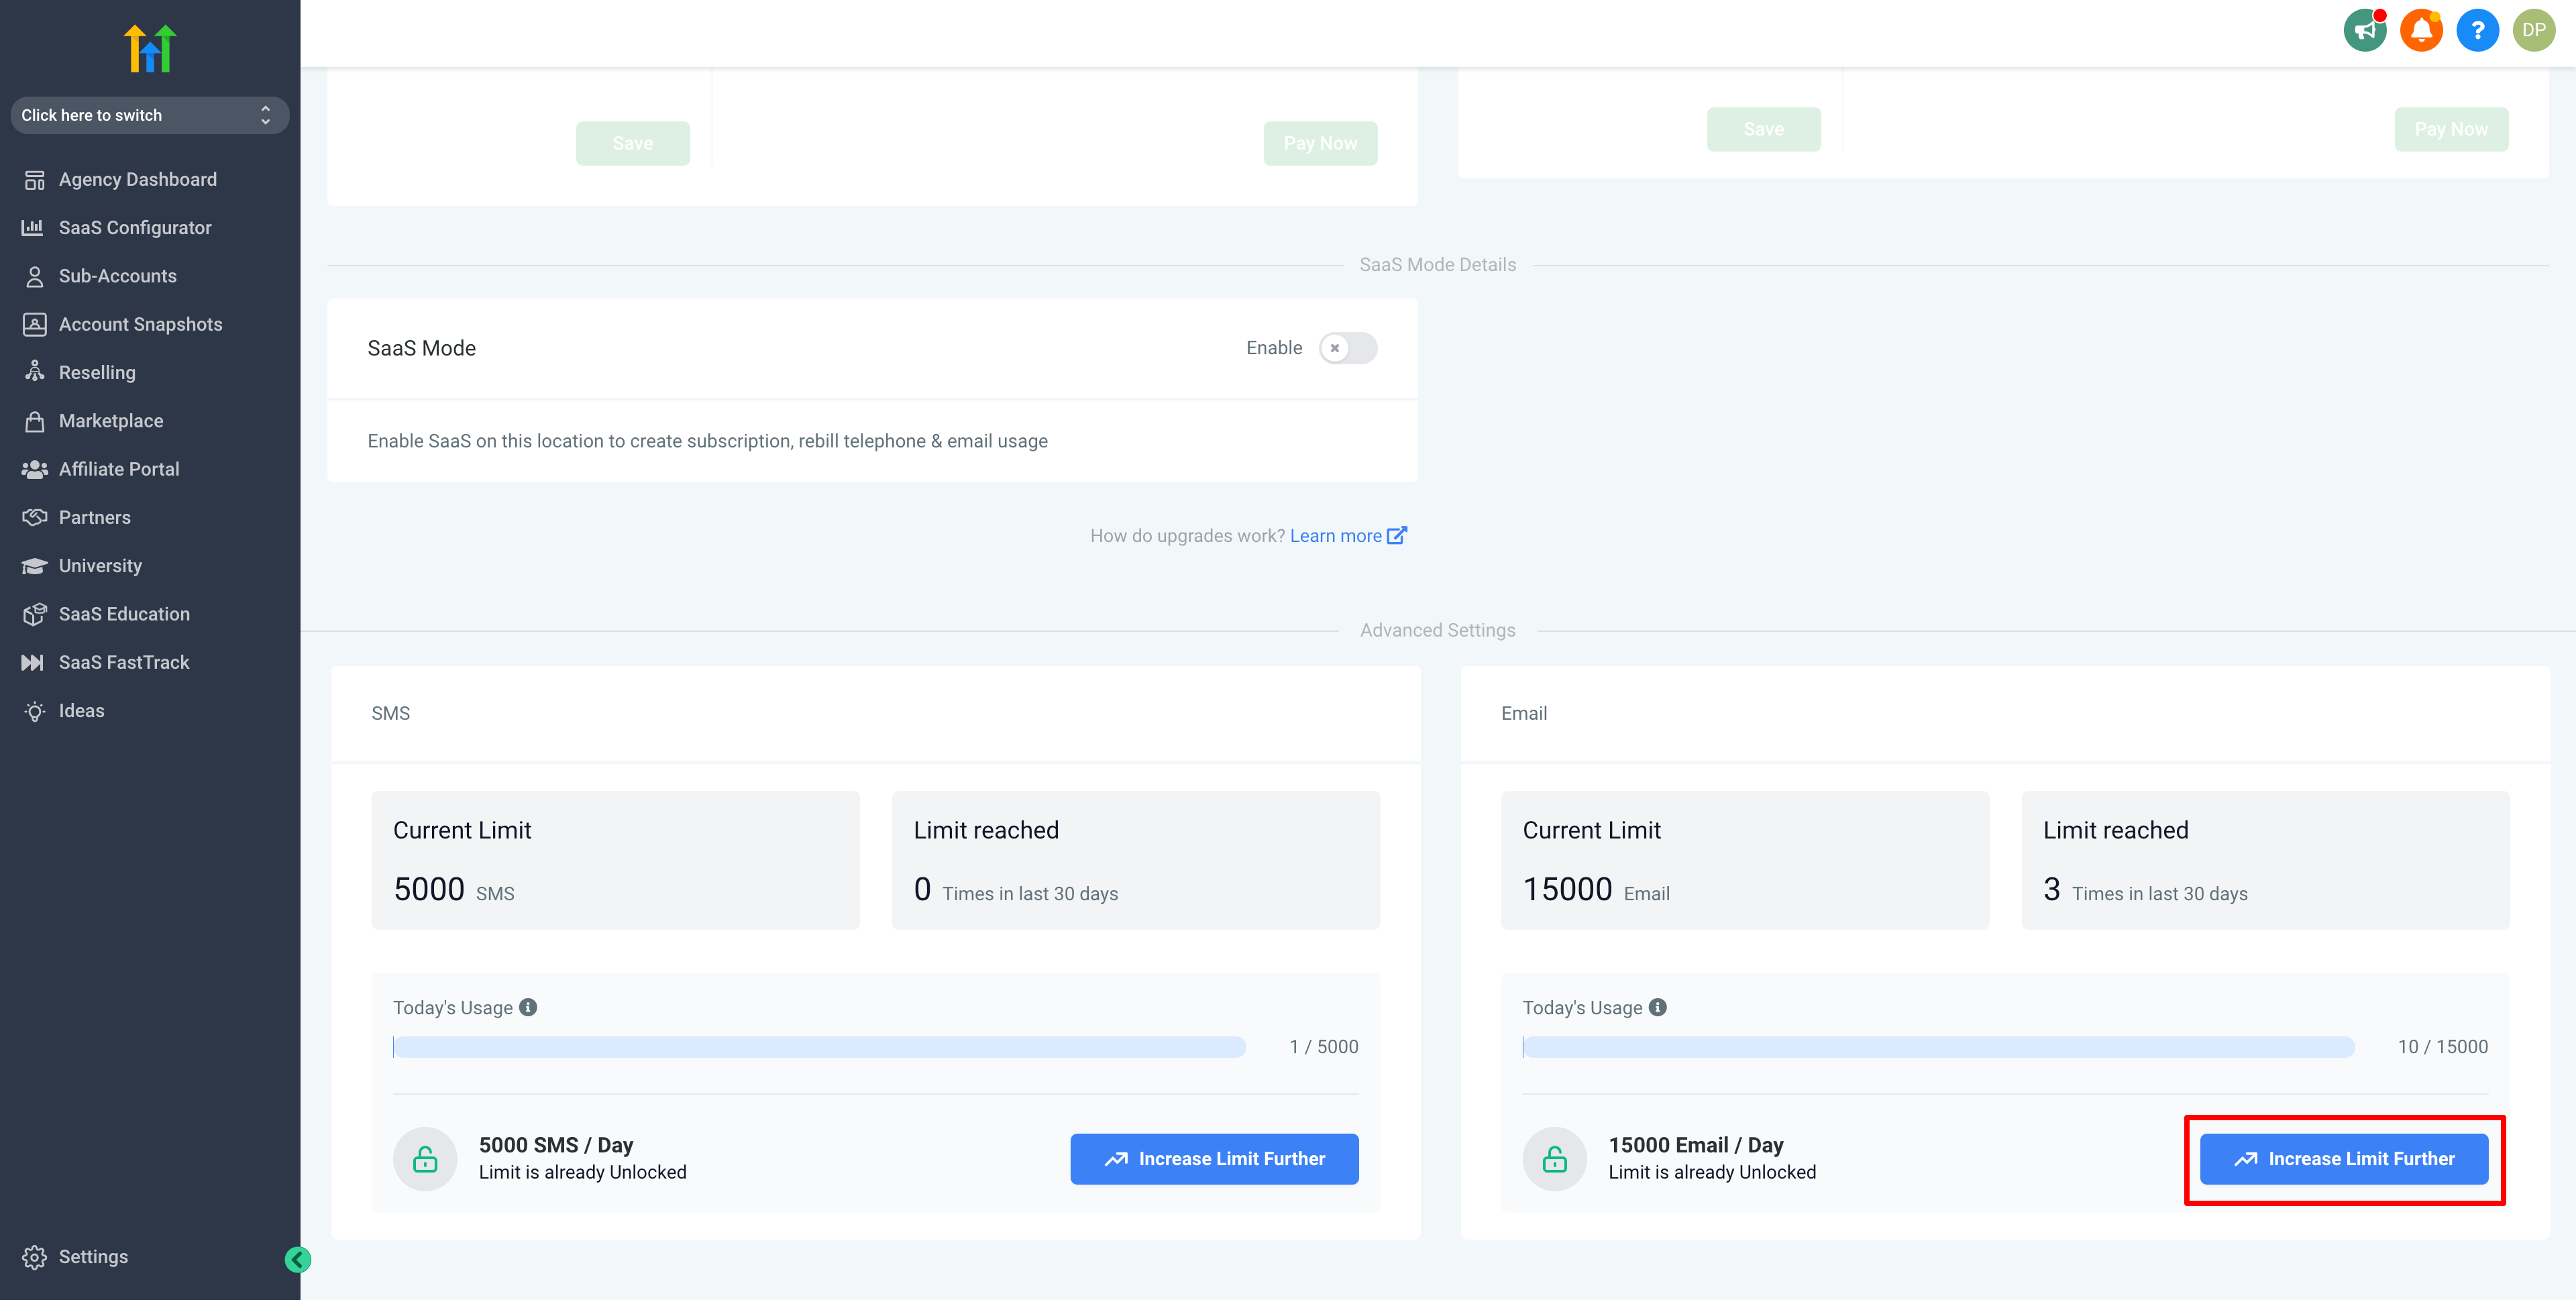Collapse sidebar using green chevron button

298,1259
